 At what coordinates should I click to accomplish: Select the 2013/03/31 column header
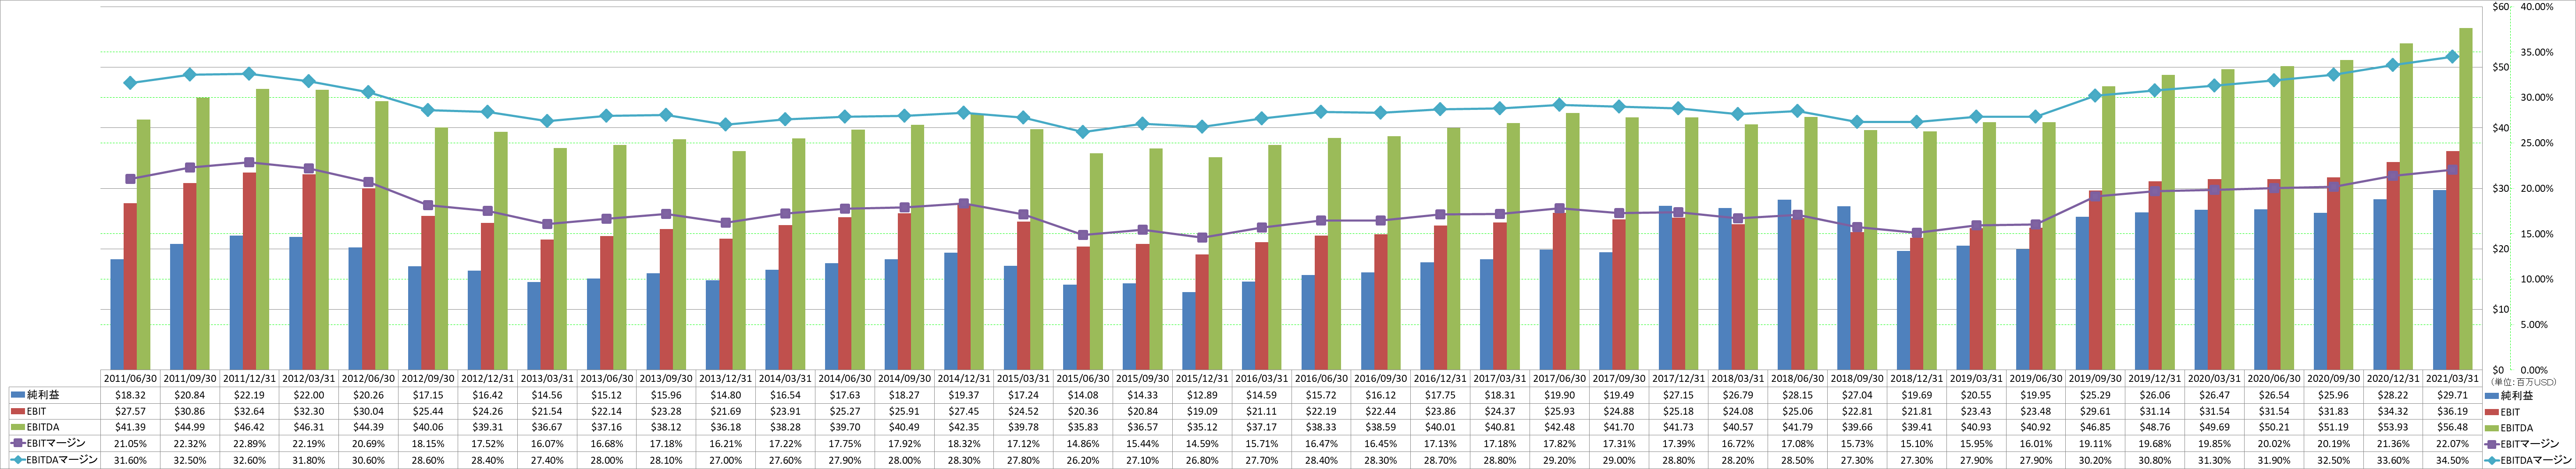[x=547, y=379]
